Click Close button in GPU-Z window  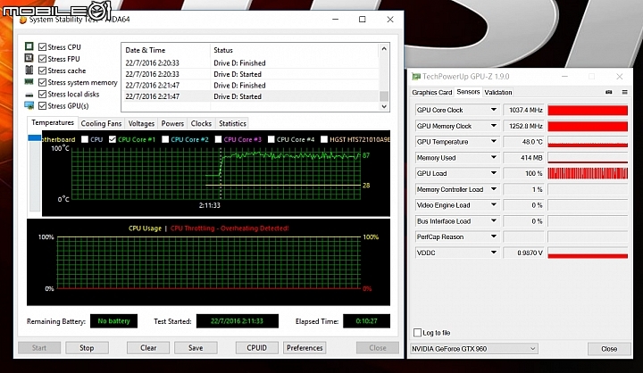[x=609, y=349]
